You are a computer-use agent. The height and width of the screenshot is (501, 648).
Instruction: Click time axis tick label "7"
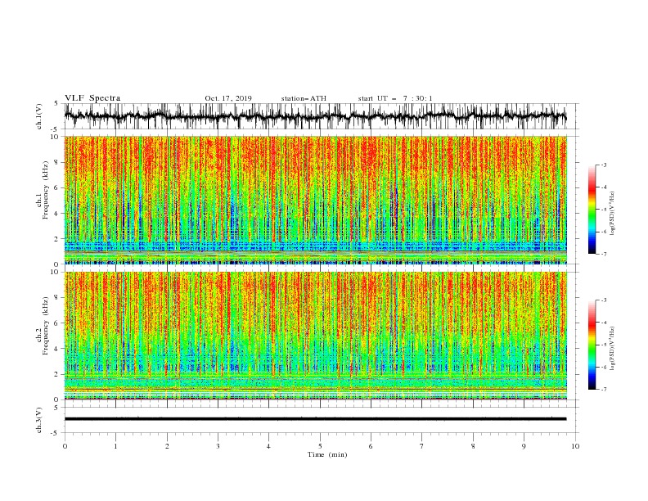coord(422,446)
